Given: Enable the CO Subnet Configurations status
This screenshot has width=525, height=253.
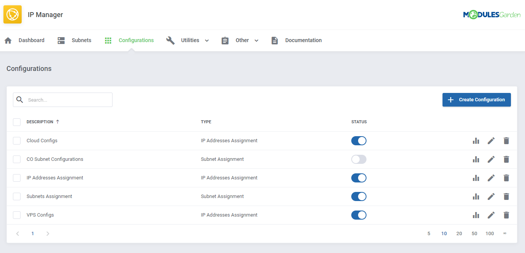Looking at the screenshot, I should pyautogui.click(x=358, y=159).
